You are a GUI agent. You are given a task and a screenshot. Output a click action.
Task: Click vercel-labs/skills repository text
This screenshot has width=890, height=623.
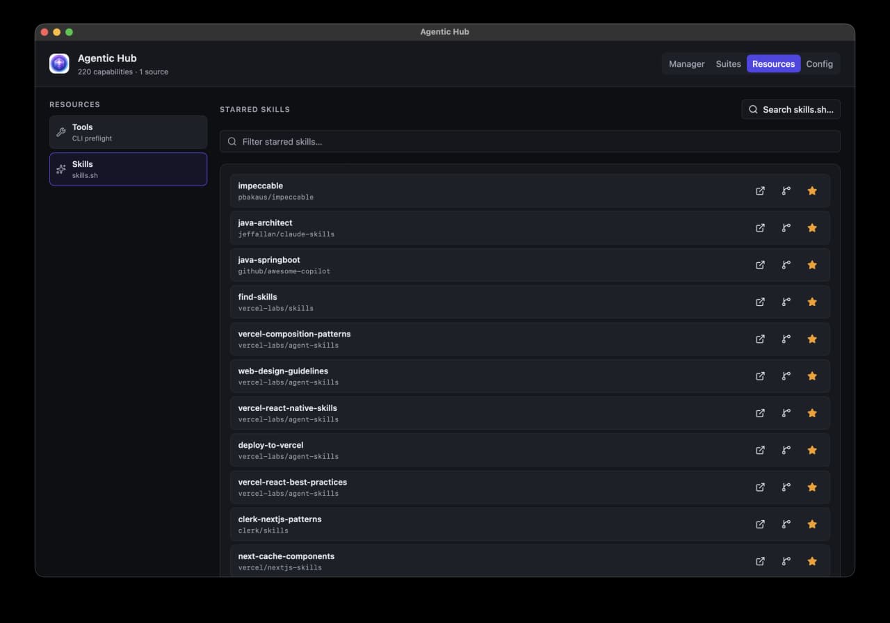[x=276, y=308]
